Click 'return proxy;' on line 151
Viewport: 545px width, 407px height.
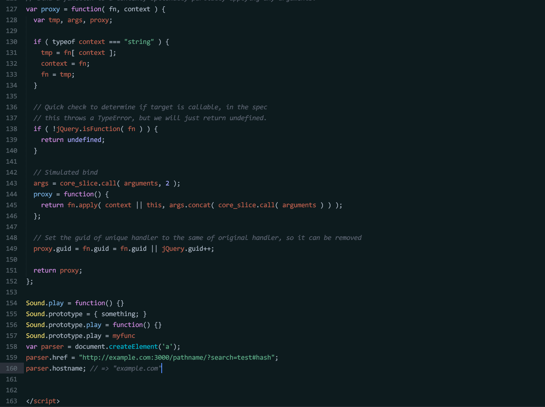[x=57, y=270]
